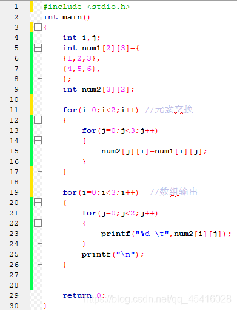Click line number 1 in the margin
The width and height of the screenshot is (237, 310).
click(16, 7)
